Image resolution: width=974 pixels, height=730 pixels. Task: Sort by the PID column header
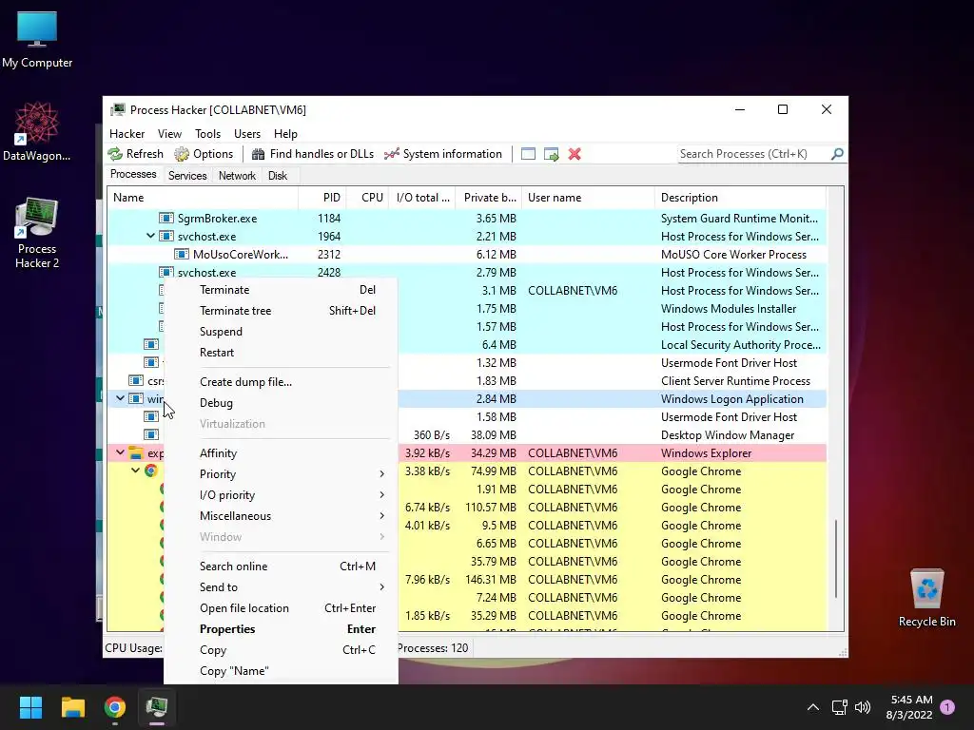point(322,198)
